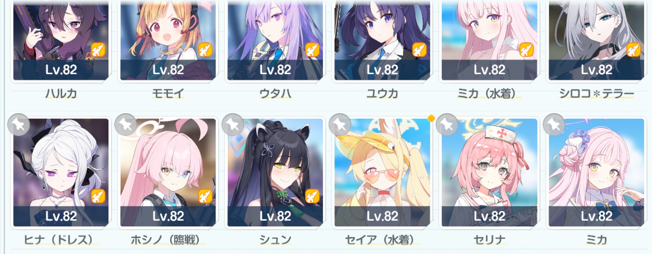Click the orange weapon badge on ハルカ
This screenshot has width=652, height=254.
(x=98, y=50)
